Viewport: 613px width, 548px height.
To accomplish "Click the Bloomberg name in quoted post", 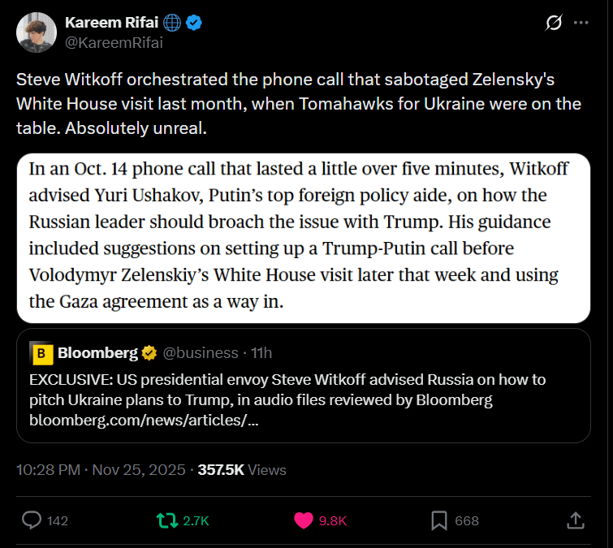I will tap(97, 352).
